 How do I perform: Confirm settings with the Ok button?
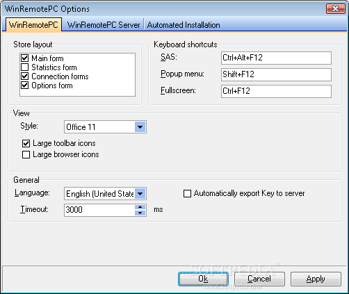[203, 279]
